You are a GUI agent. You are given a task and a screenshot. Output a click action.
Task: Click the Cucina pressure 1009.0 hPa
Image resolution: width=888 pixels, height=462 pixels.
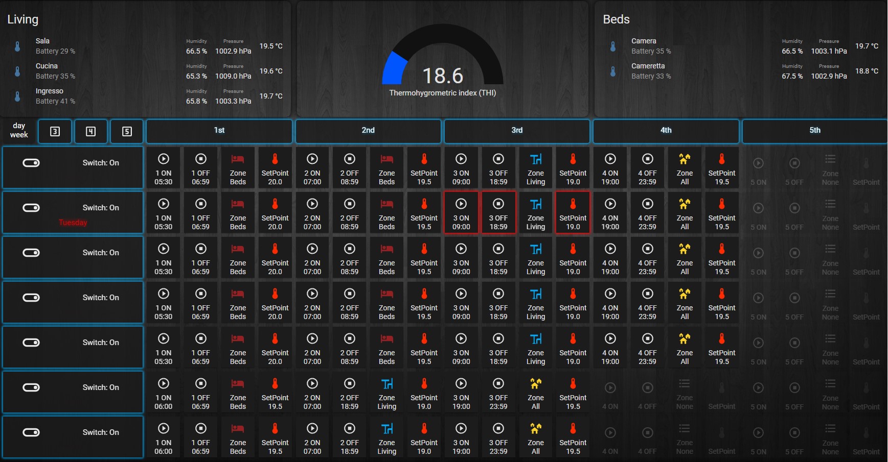pos(233,76)
